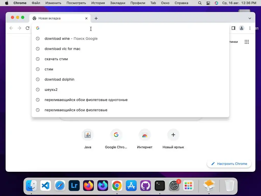This screenshot has height=196, width=261.
Task: Open Chrome's three-dot menu
Action: (250, 28)
